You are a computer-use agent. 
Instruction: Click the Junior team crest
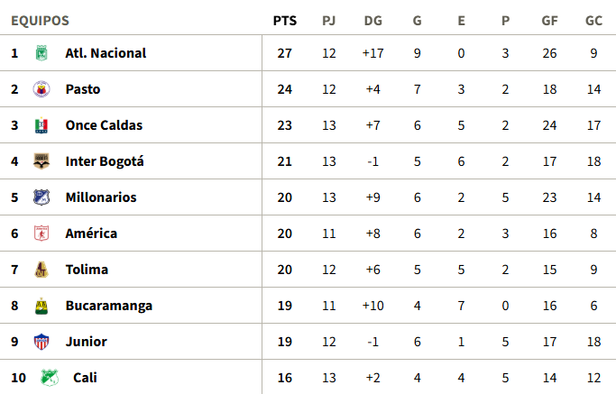pos(41,342)
